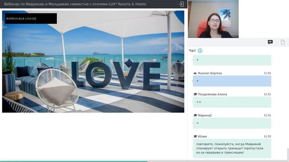Open the files document tab icon
This screenshot has width=289, height=162.
point(283,42)
